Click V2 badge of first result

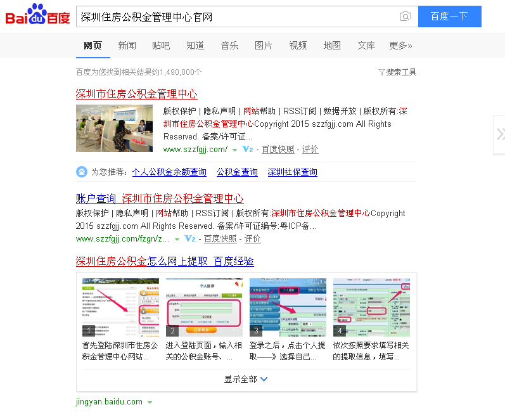(x=248, y=149)
